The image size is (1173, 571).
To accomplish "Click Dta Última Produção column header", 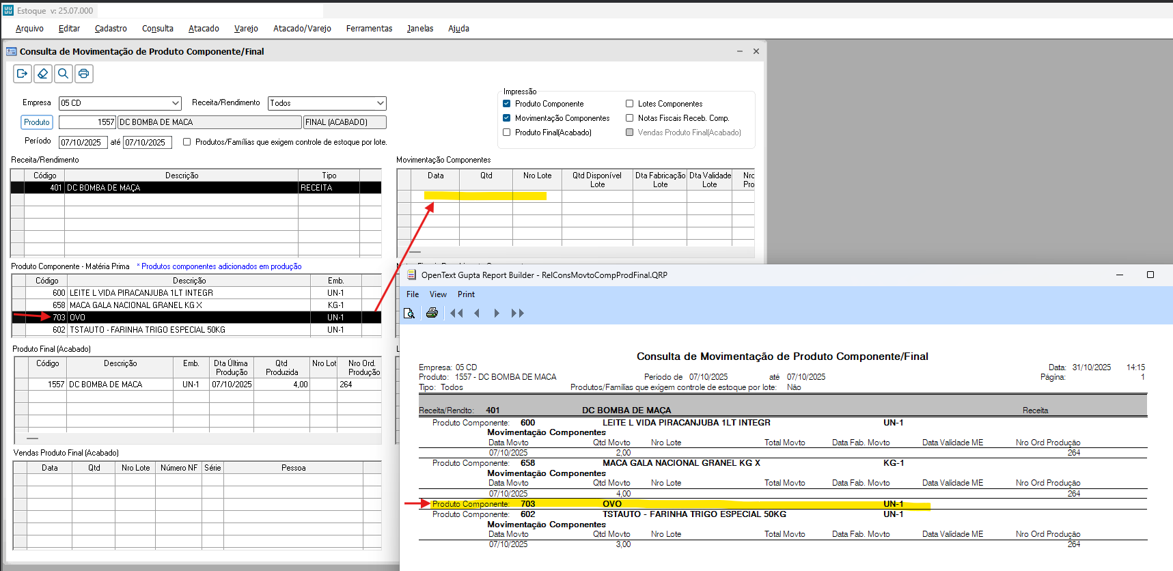I will [x=232, y=367].
